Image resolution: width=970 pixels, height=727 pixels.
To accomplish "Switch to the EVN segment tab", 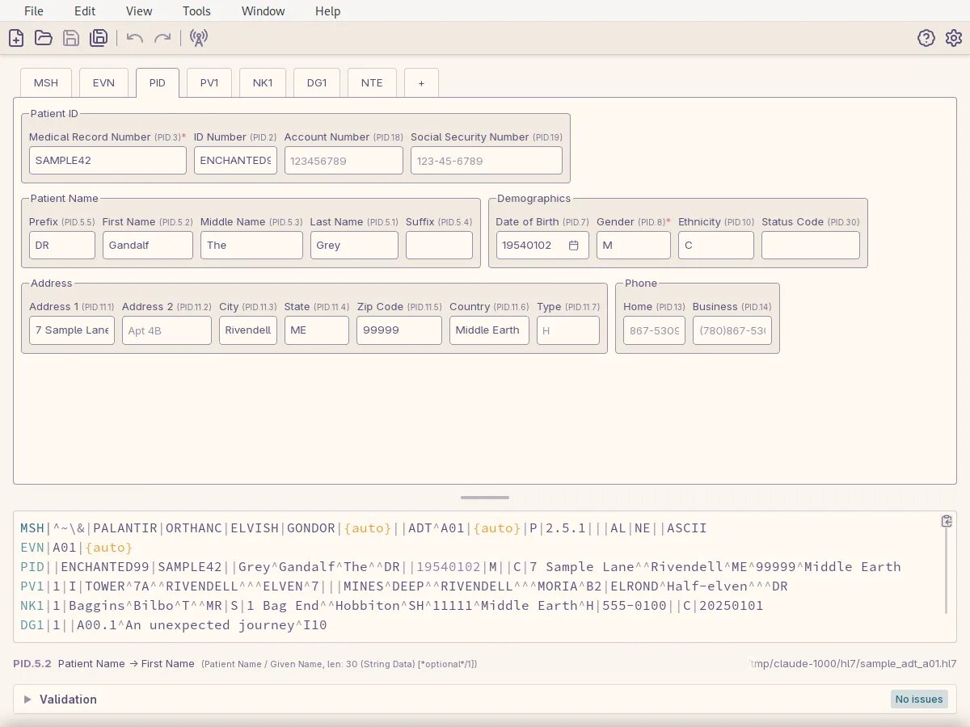I will click(103, 83).
